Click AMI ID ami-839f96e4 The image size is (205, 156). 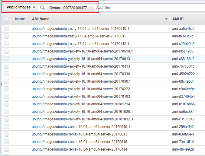pyautogui.click(x=183, y=134)
